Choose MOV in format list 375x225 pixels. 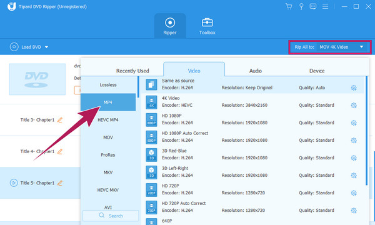(108, 137)
